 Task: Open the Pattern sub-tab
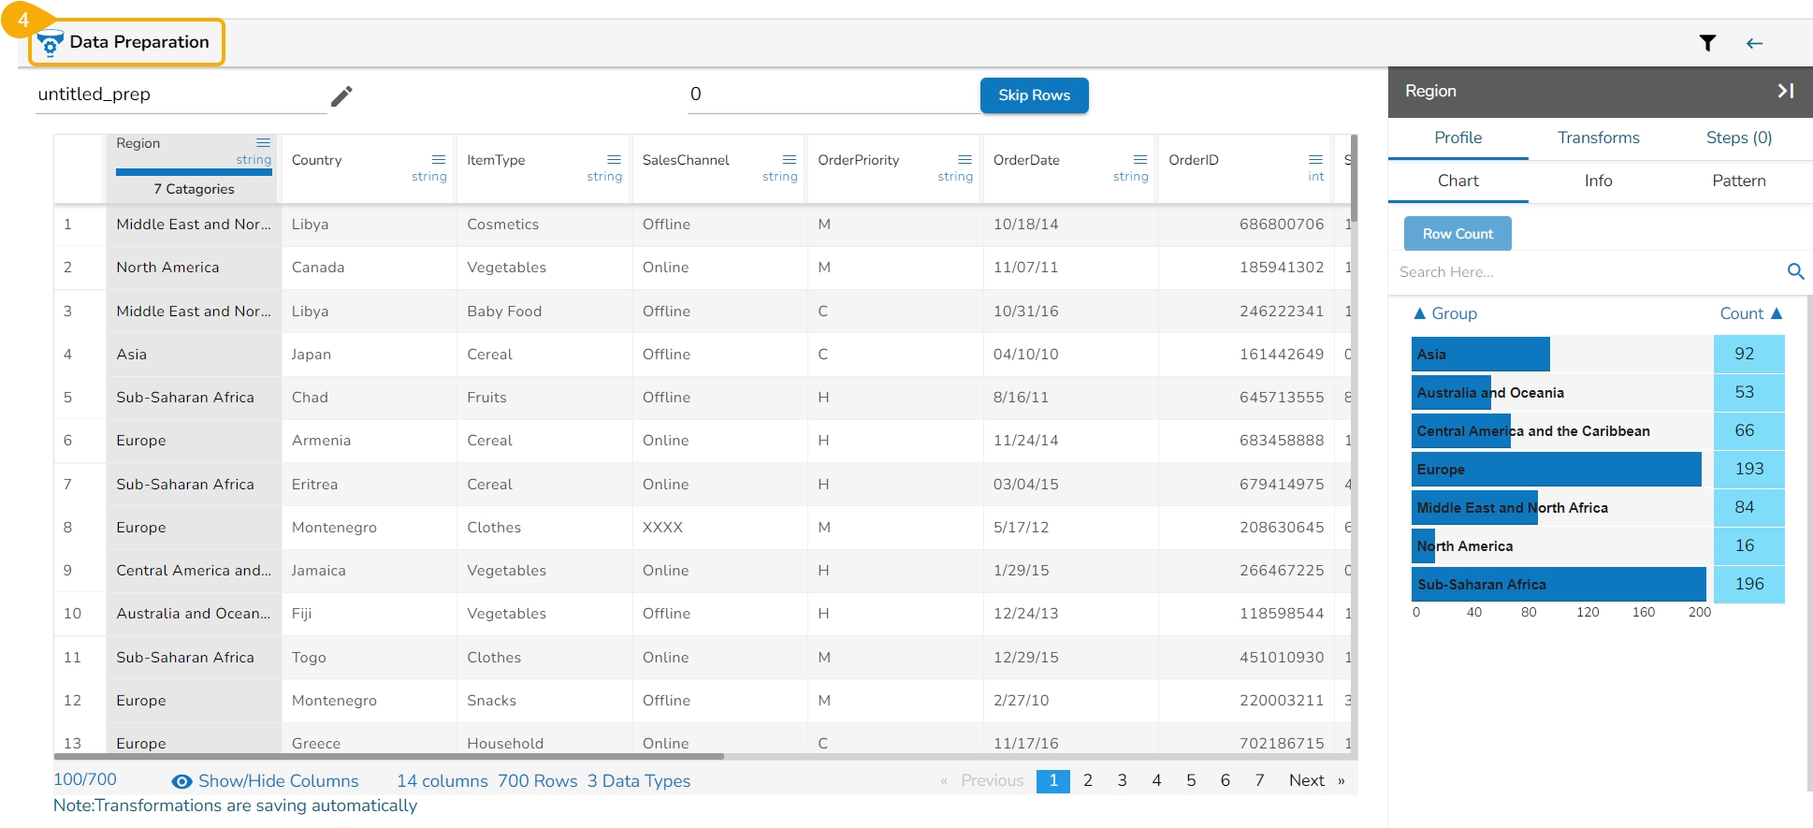click(1738, 181)
